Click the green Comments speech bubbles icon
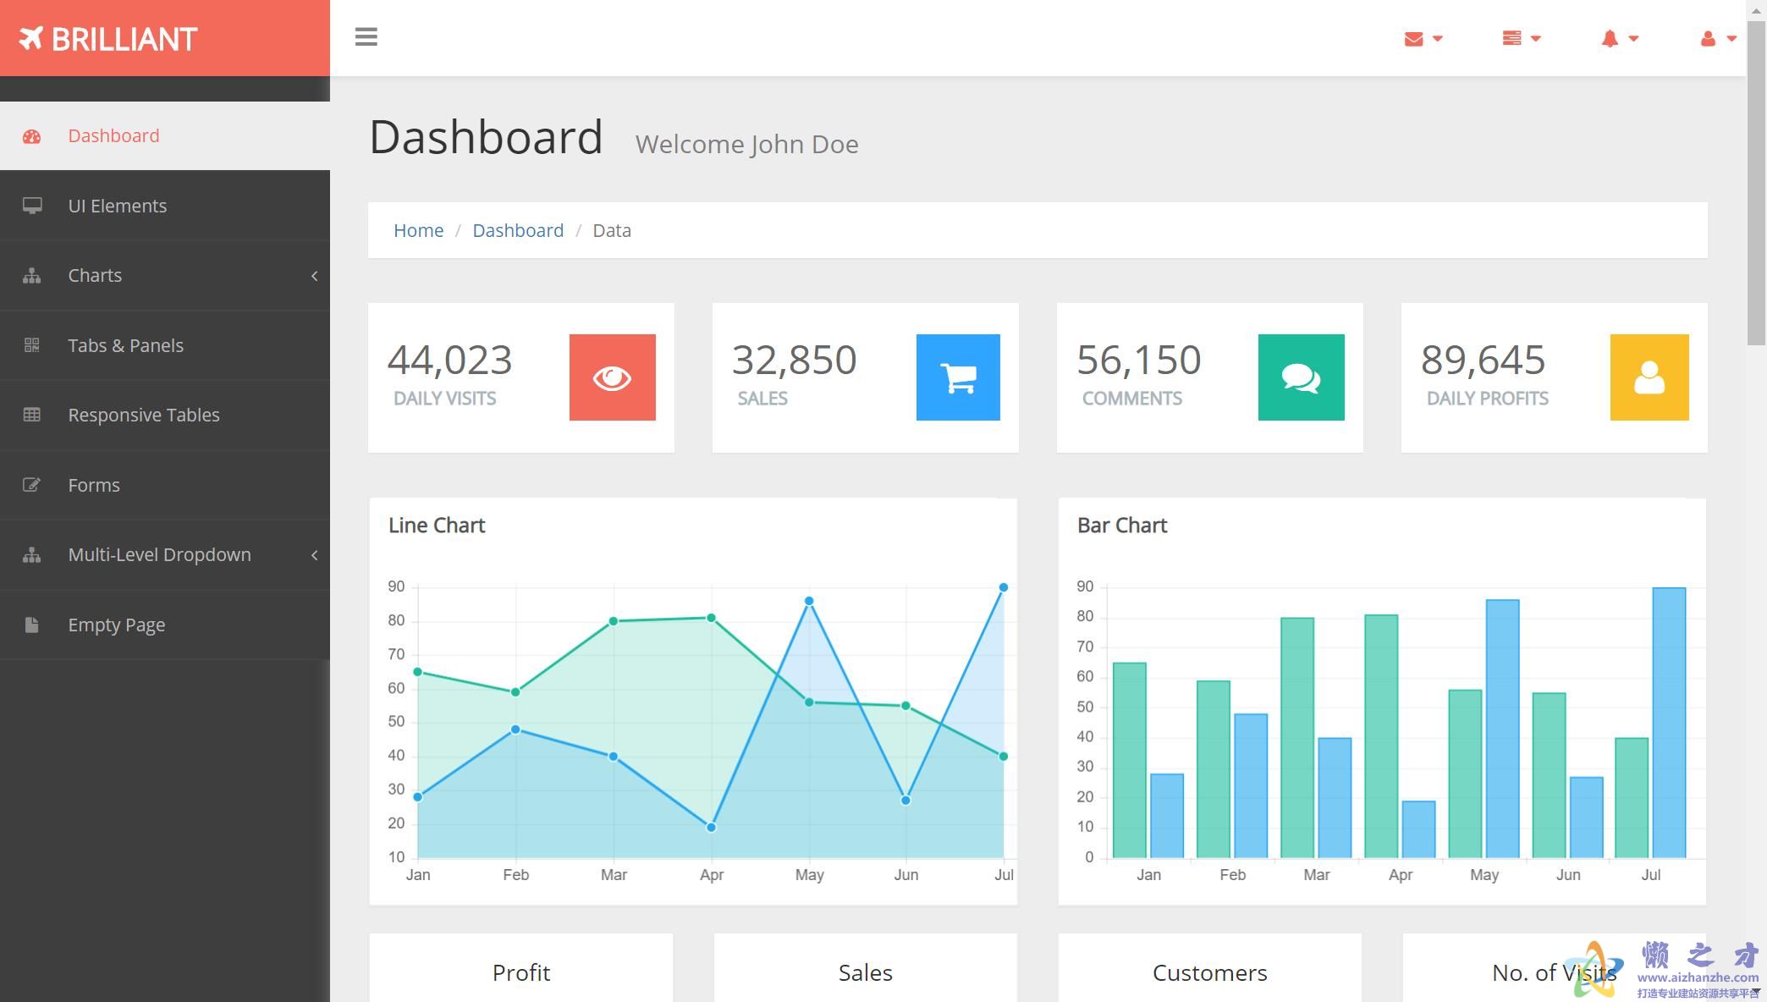The image size is (1767, 1002). click(1301, 377)
